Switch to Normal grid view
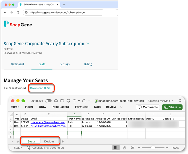 point(116,147)
